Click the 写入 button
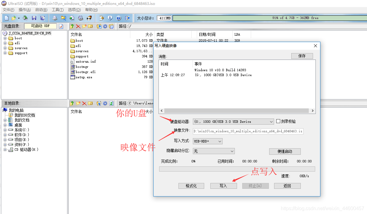 pyautogui.click(x=224, y=186)
